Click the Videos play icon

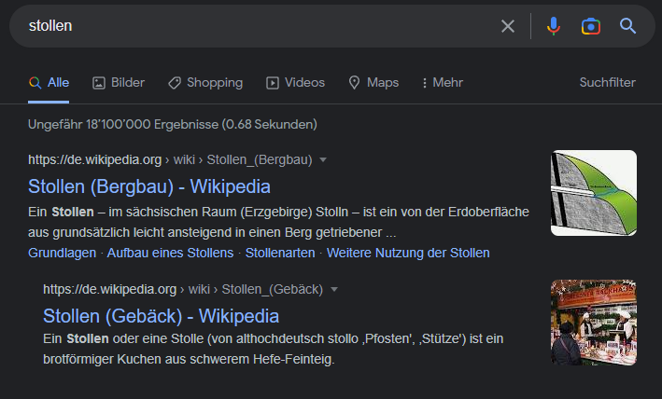pos(273,83)
